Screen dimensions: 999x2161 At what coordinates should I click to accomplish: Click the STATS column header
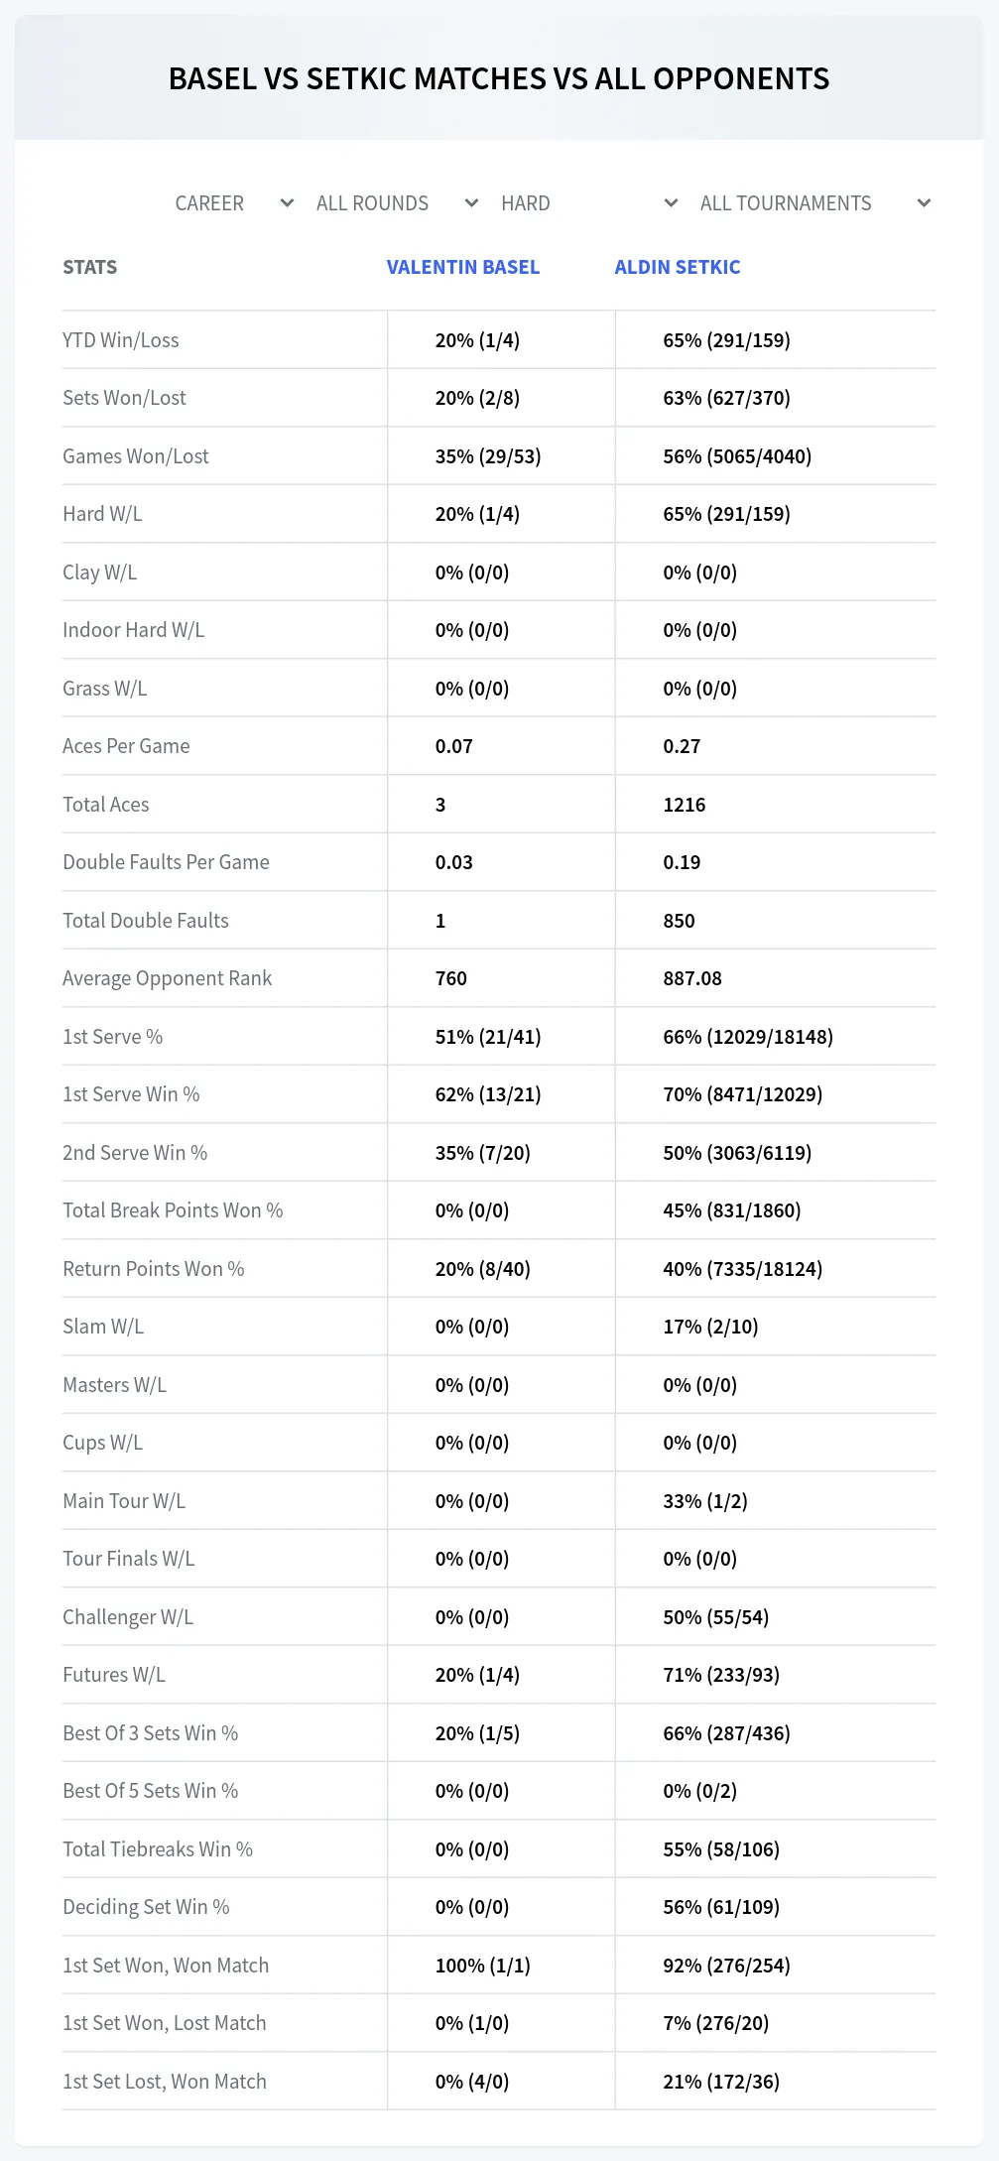click(x=90, y=267)
